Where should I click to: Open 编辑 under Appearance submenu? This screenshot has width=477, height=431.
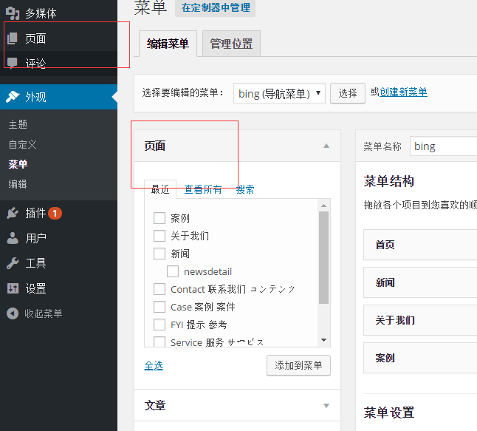coord(18,184)
